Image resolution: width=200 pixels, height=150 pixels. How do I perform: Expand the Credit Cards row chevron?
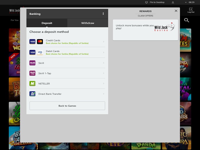(x=104, y=42)
